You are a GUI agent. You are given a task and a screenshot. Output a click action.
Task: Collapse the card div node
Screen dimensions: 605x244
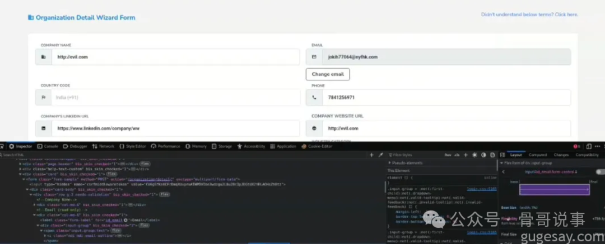(20, 174)
